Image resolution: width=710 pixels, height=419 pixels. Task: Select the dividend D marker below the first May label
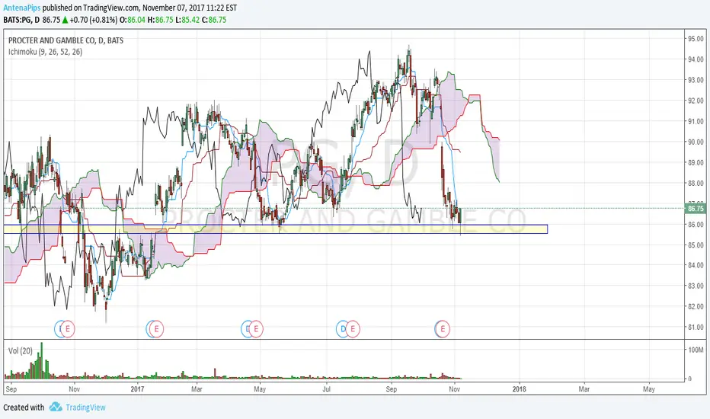[246, 328]
